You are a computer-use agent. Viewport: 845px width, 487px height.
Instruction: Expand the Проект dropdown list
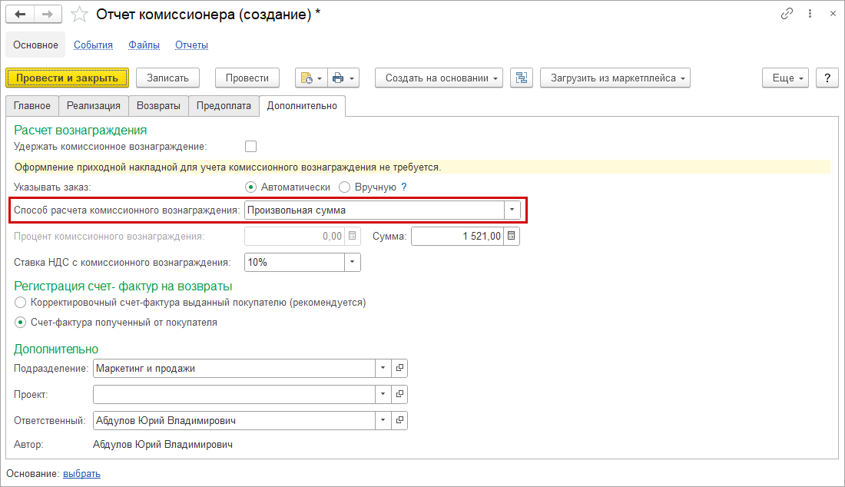[x=383, y=394]
